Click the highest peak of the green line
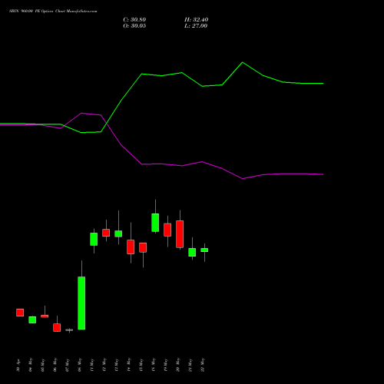Image resolution: width=384 pixels, height=384 pixels. [x=243, y=62]
